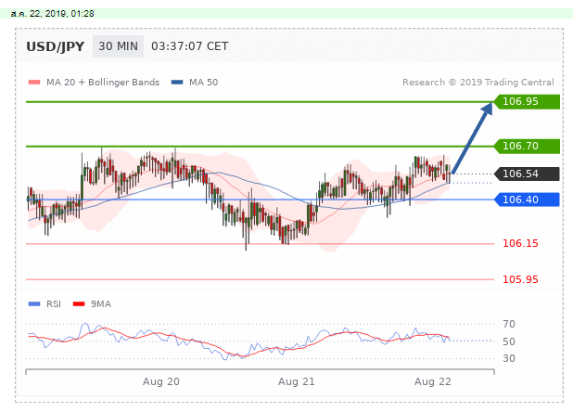Click the 9MA red legend swatch
Screen dimensions: 573x412
pyautogui.click(x=79, y=303)
